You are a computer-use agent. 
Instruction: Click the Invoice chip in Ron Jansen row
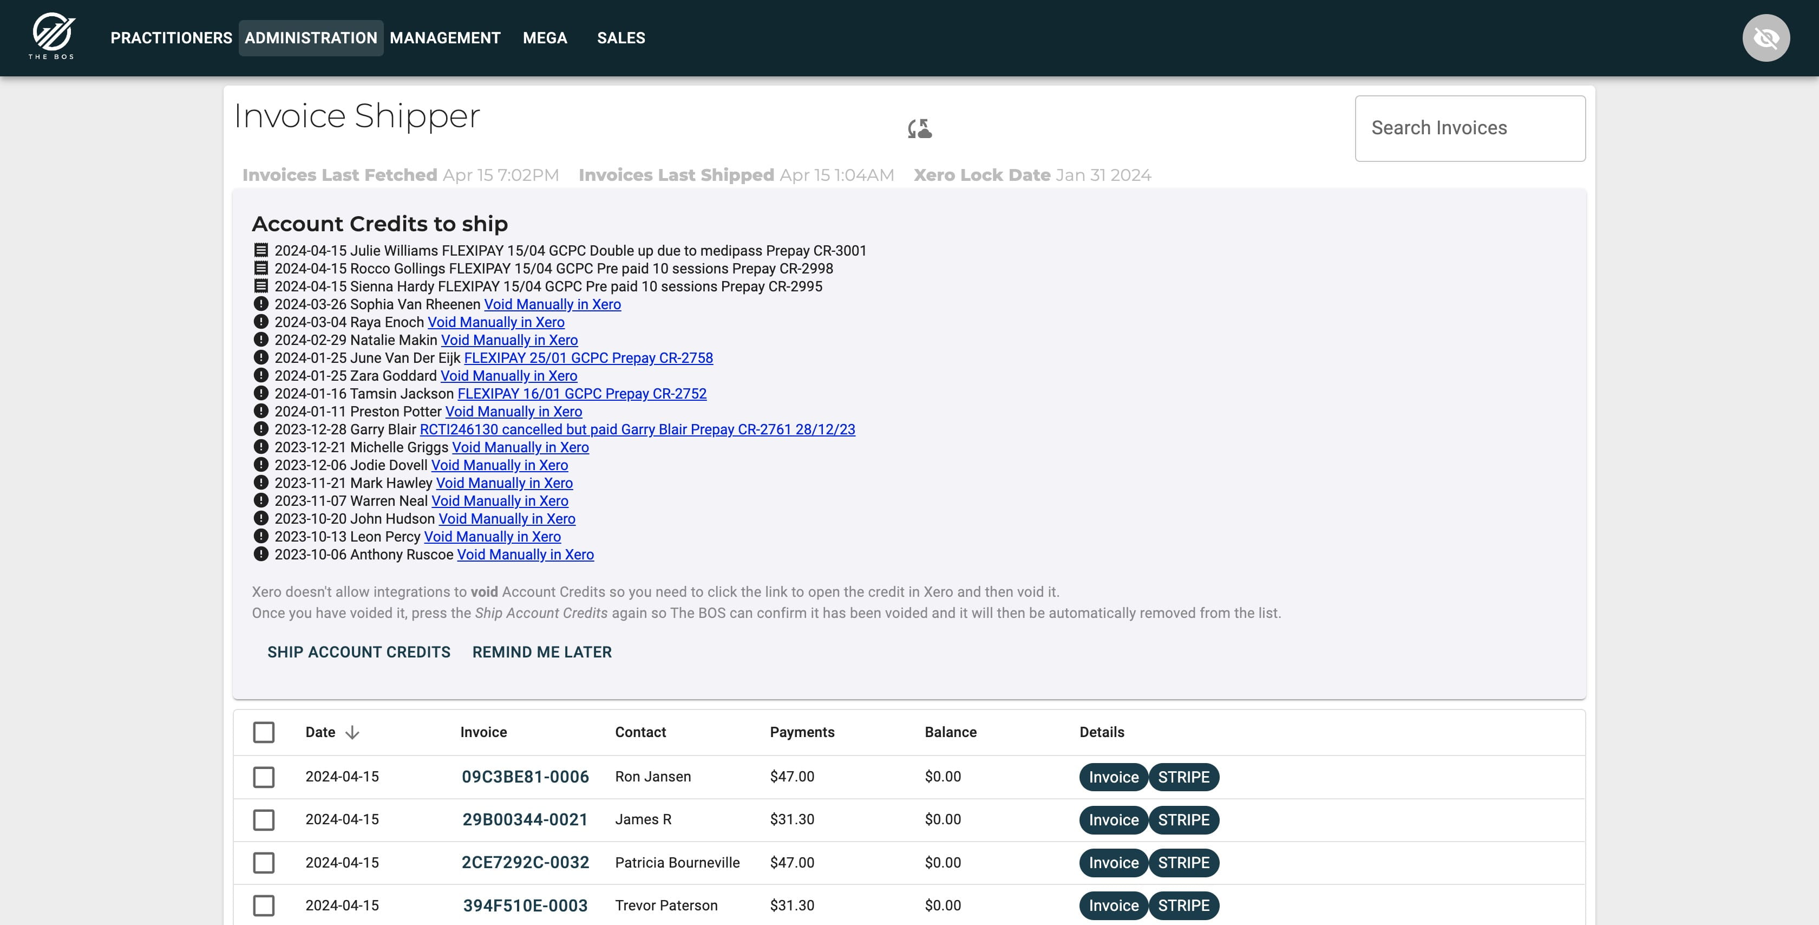click(x=1113, y=777)
